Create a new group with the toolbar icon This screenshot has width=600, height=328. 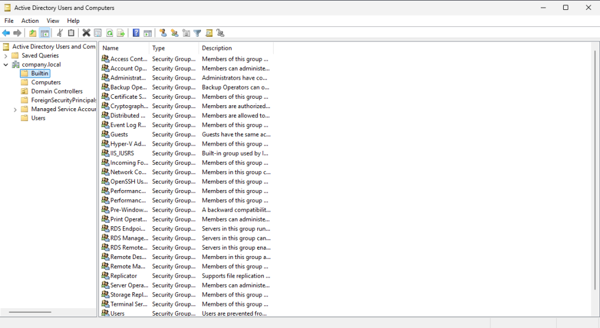click(x=175, y=33)
